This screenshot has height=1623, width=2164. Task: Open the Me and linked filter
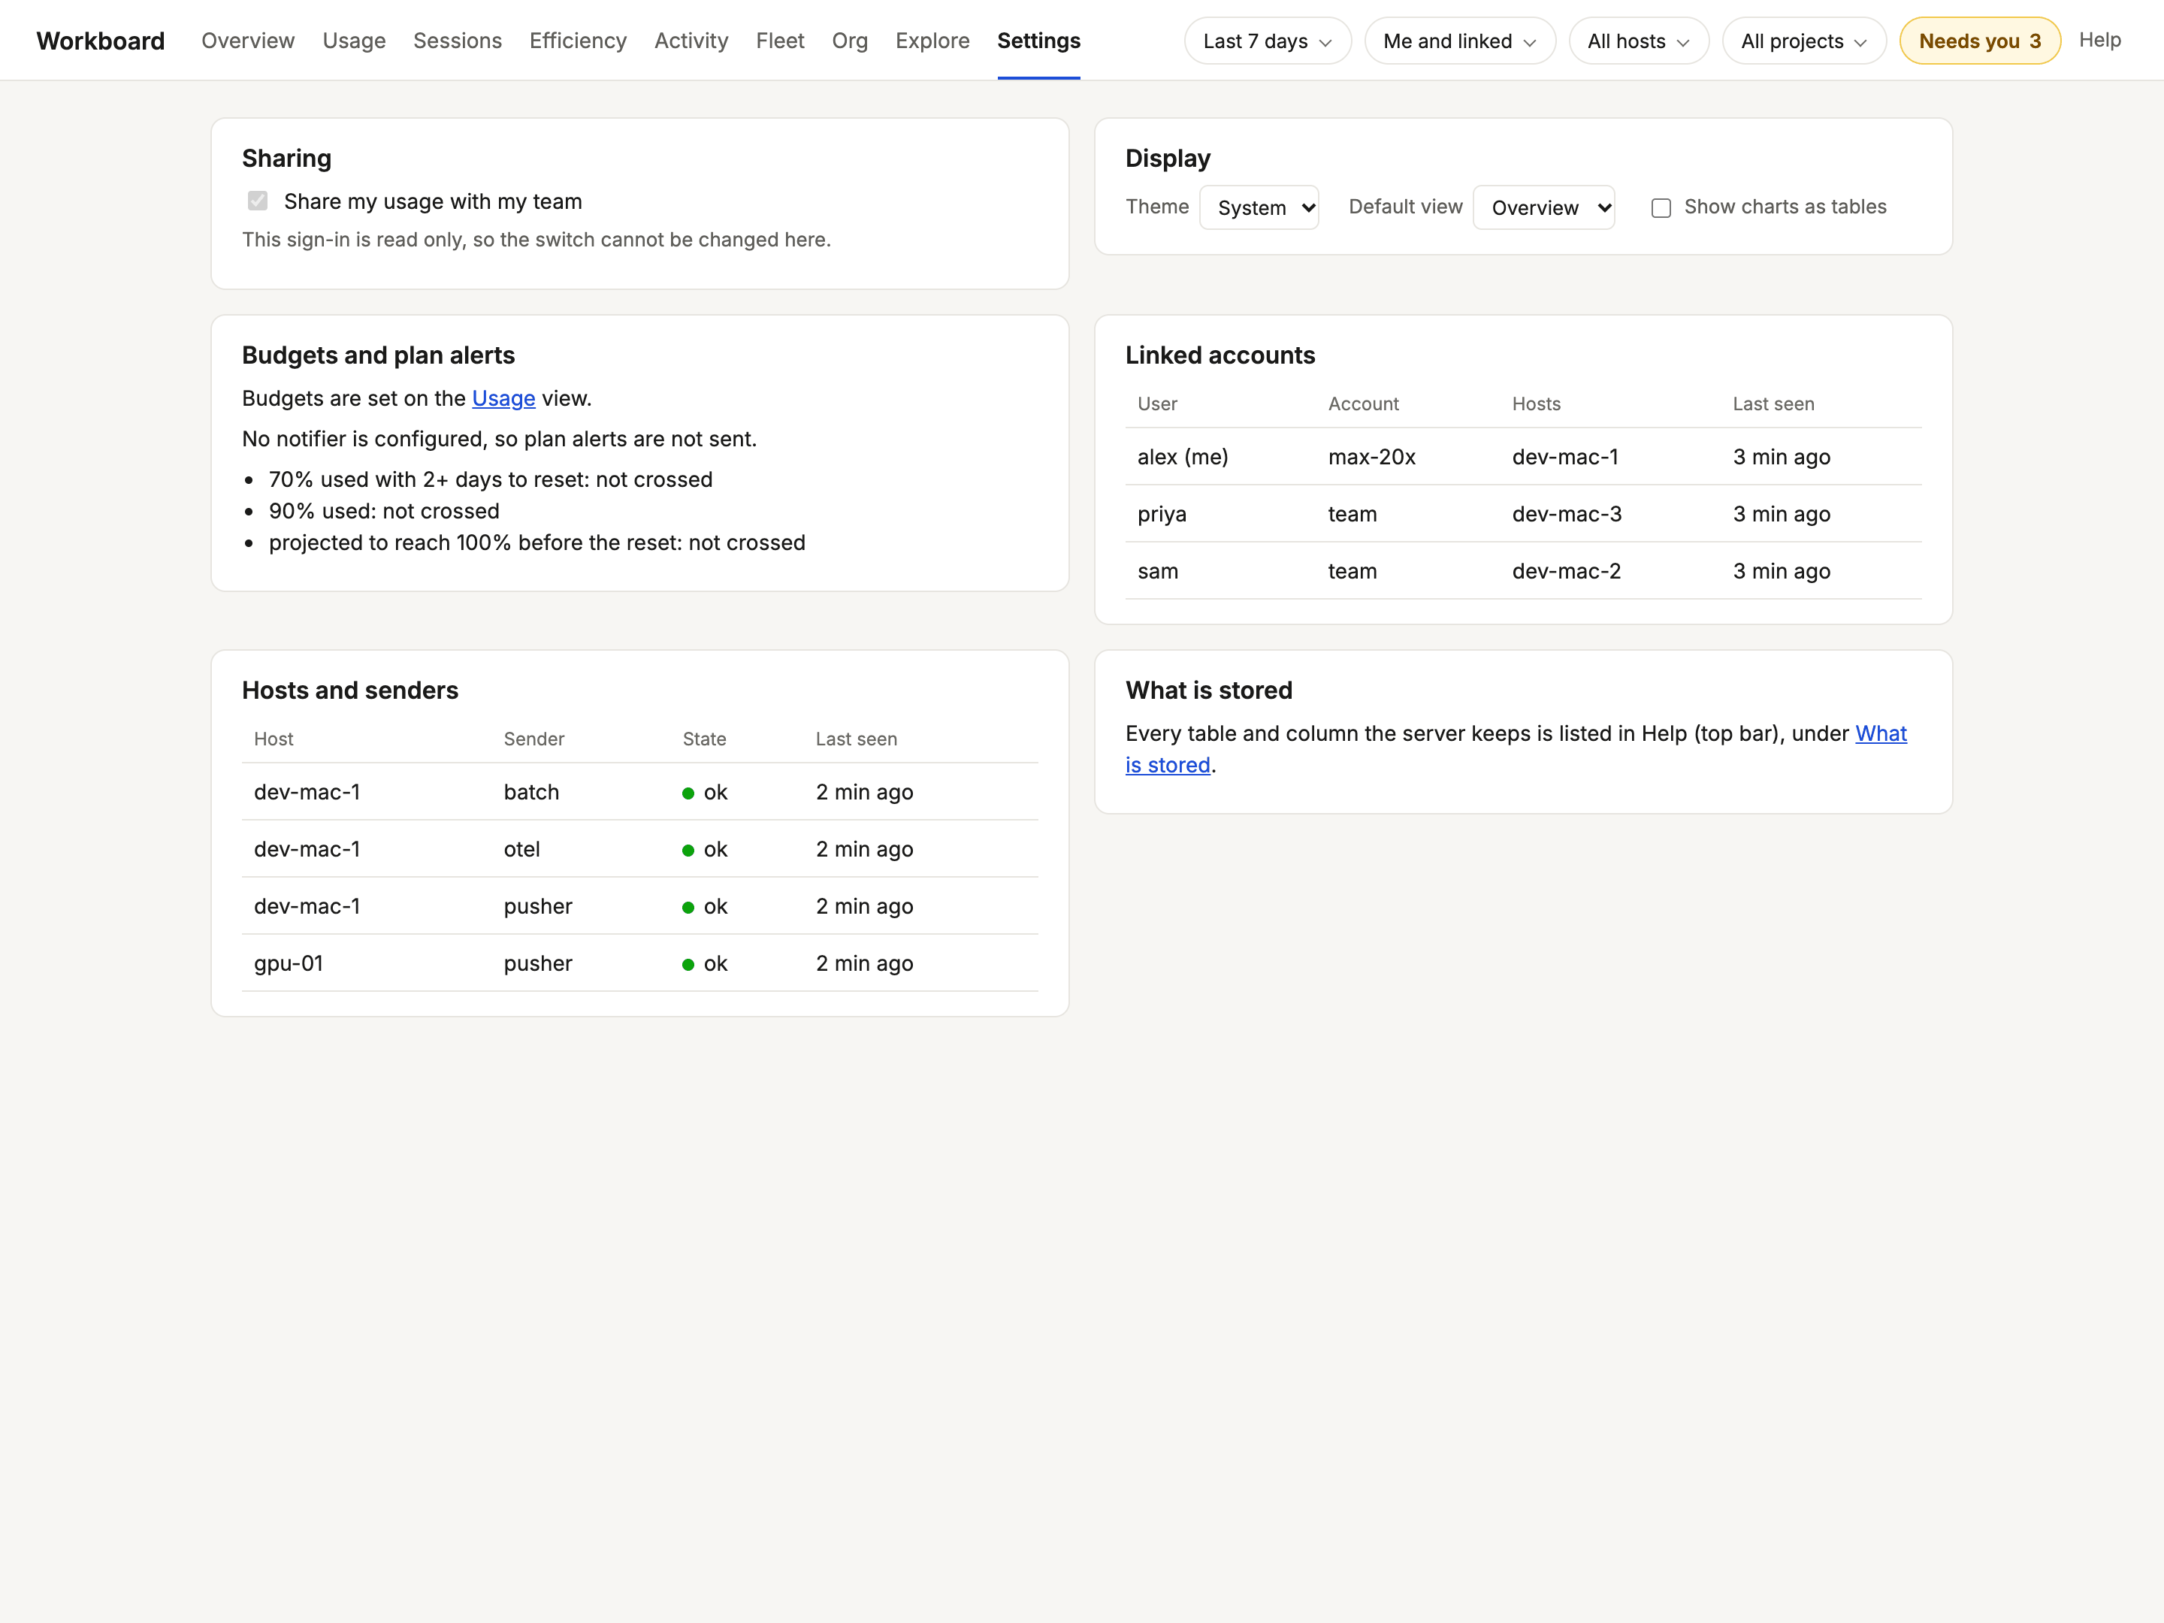(x=1460, y=41)
